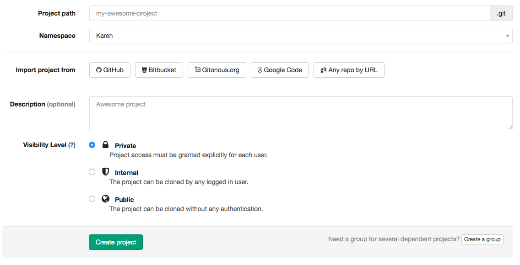
Task: Click the Private visibility padlock icon
Action: pos(105,144)
